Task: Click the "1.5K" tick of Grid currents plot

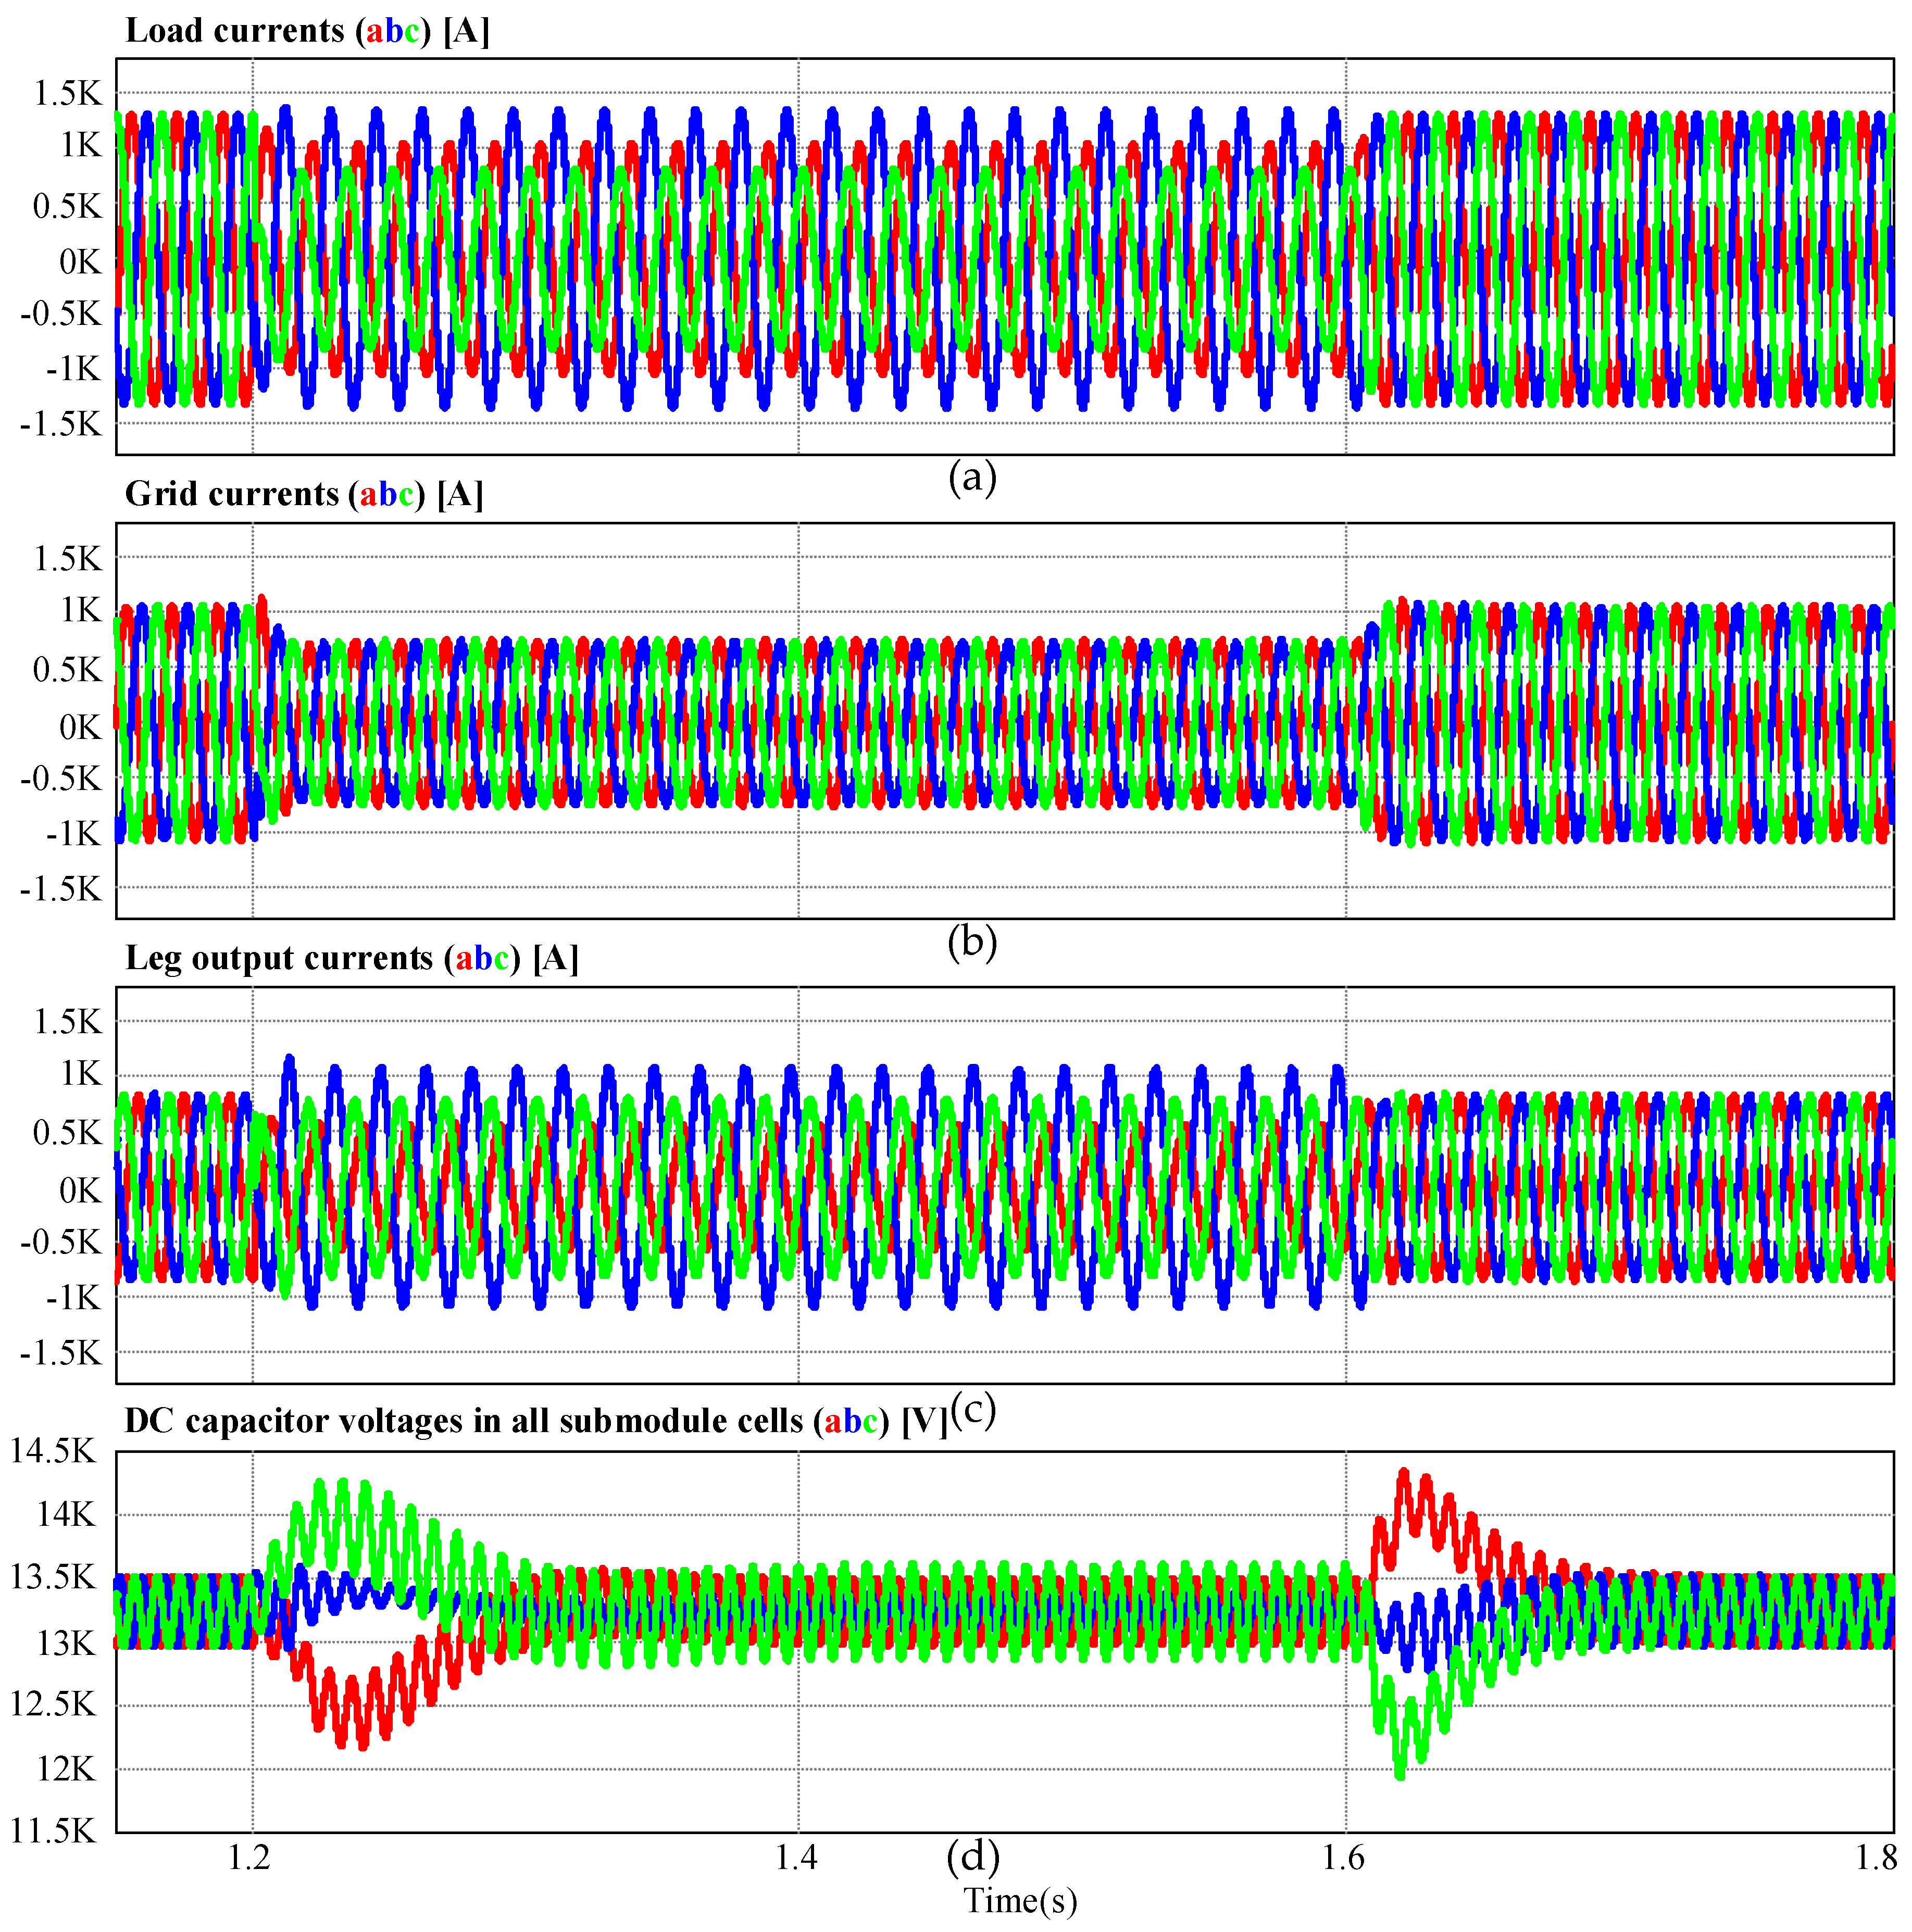Action: tap(68, 558)
